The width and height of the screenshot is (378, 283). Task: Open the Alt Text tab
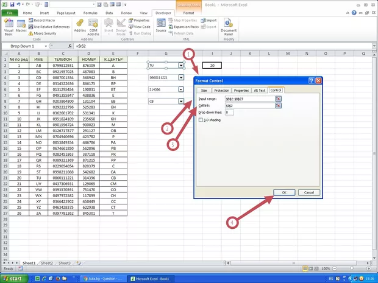[x=259, y=90]
